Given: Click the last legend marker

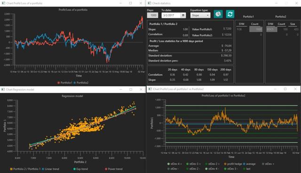Looking at the screenshot, I should coord(244,169).
